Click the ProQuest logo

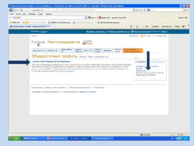click(x=38, y=43)
